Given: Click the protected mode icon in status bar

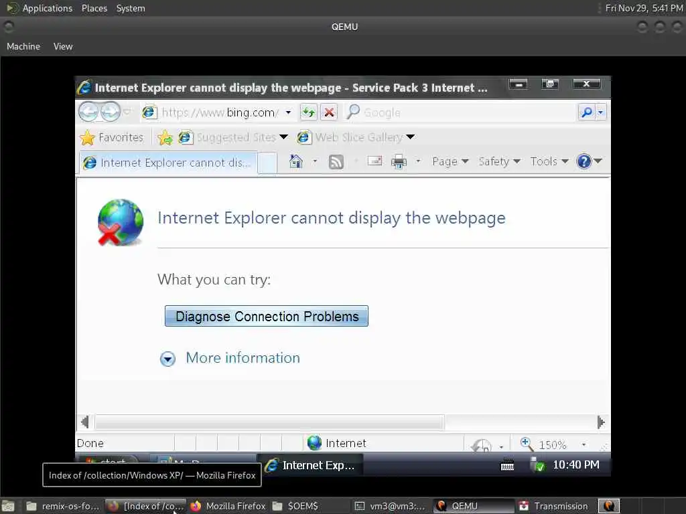Looking at the screenshot, I should pyautogui.click(x=481, y=445).
